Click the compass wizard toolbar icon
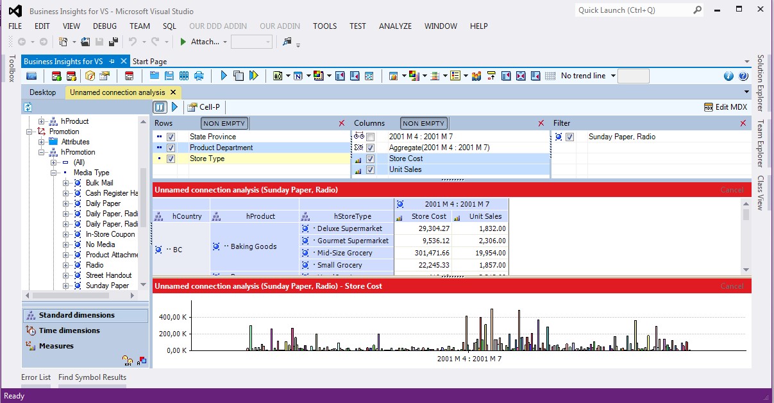The height and width of the screenshot is (403, 774). point(90,76)
